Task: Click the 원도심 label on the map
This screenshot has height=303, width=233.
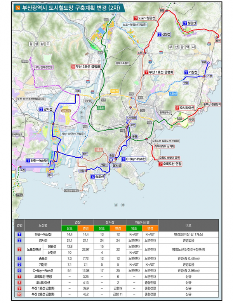Action: (116, 165)
